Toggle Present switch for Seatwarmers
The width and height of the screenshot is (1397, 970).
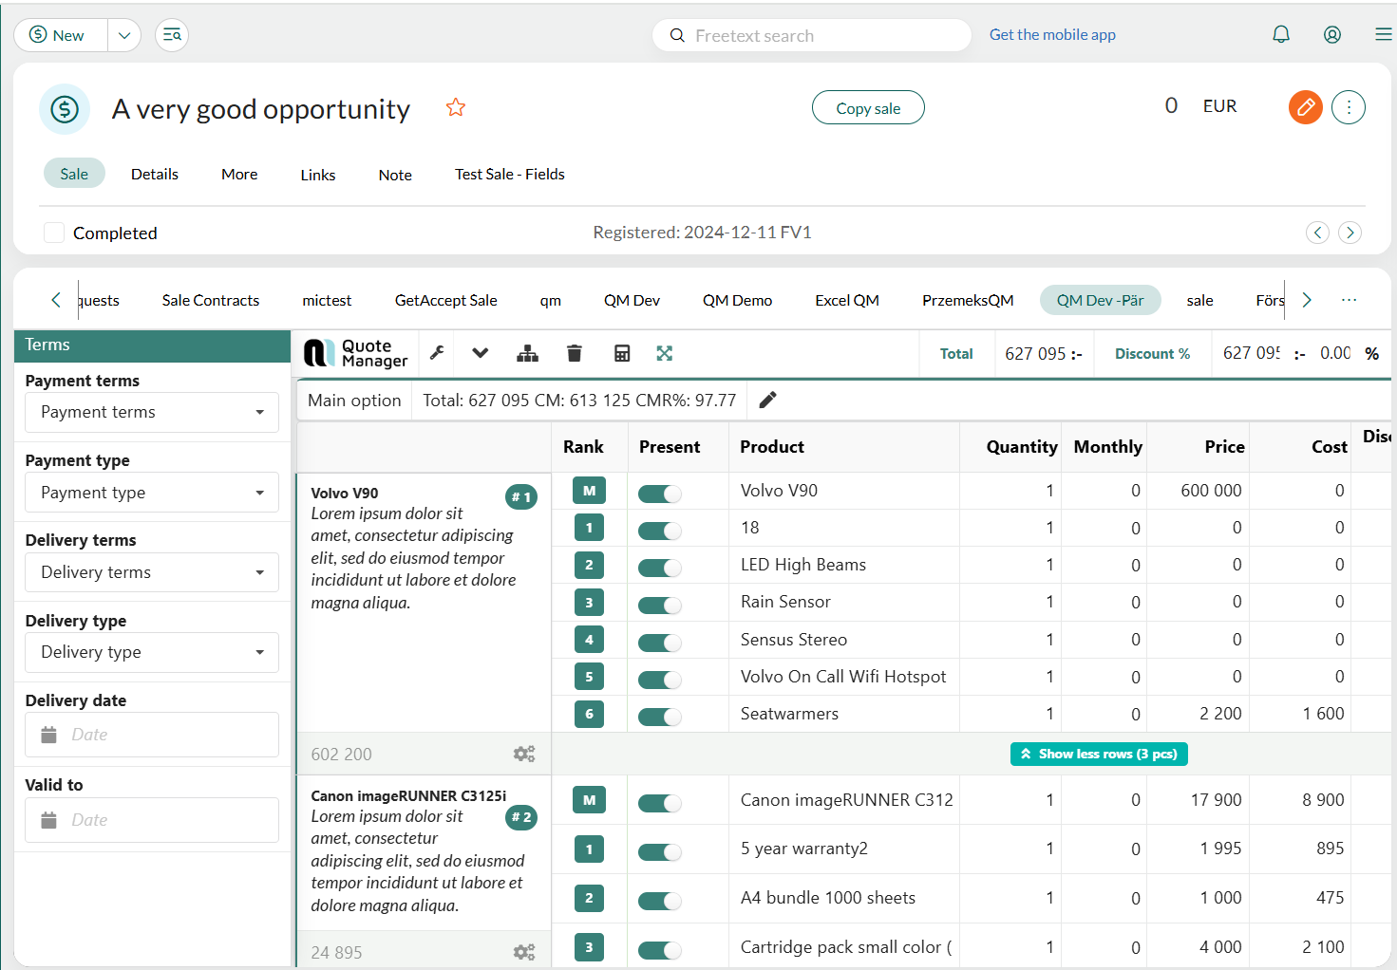click(x=660, y=717)
